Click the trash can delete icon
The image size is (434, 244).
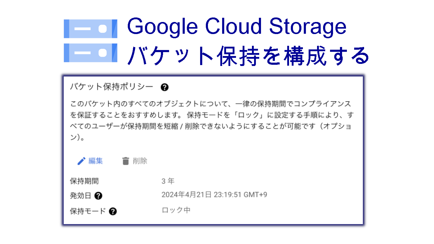126,161
